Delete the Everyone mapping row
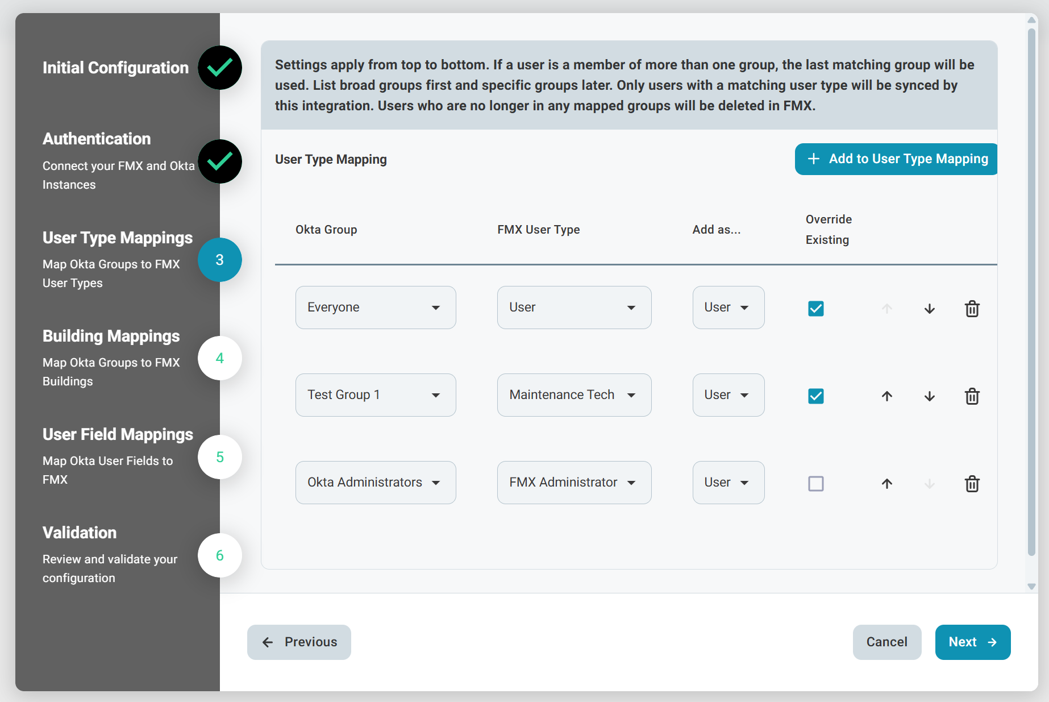Screen dimensions: 1049x702 point(972,309)
